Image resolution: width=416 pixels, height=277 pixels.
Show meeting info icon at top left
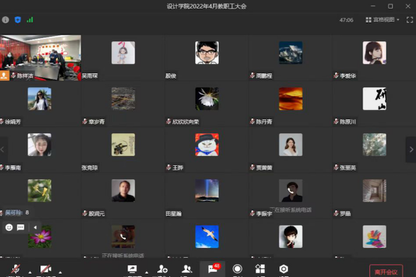pyautogui.click(x=6, y=20)
